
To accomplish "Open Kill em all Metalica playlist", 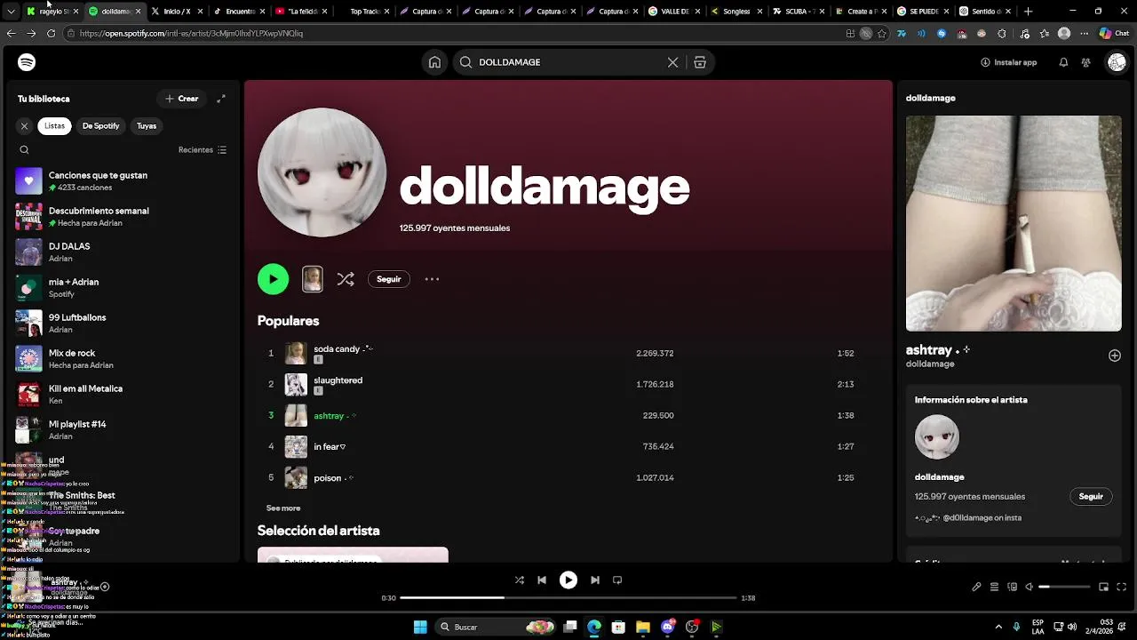I will click(123, 395).
